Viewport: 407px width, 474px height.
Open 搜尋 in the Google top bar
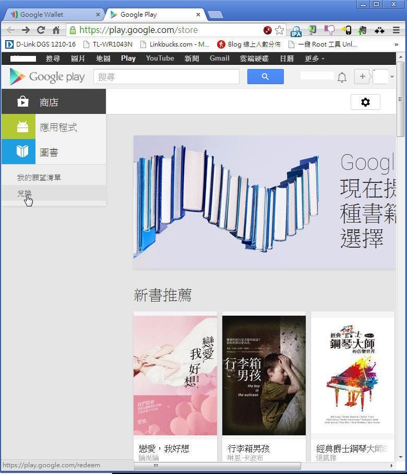pyautogui.click(x=53, y=59)
